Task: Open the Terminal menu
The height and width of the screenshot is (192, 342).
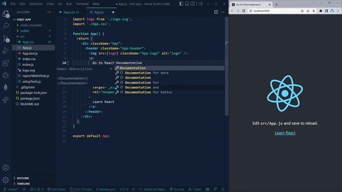Action: point(82,4)
